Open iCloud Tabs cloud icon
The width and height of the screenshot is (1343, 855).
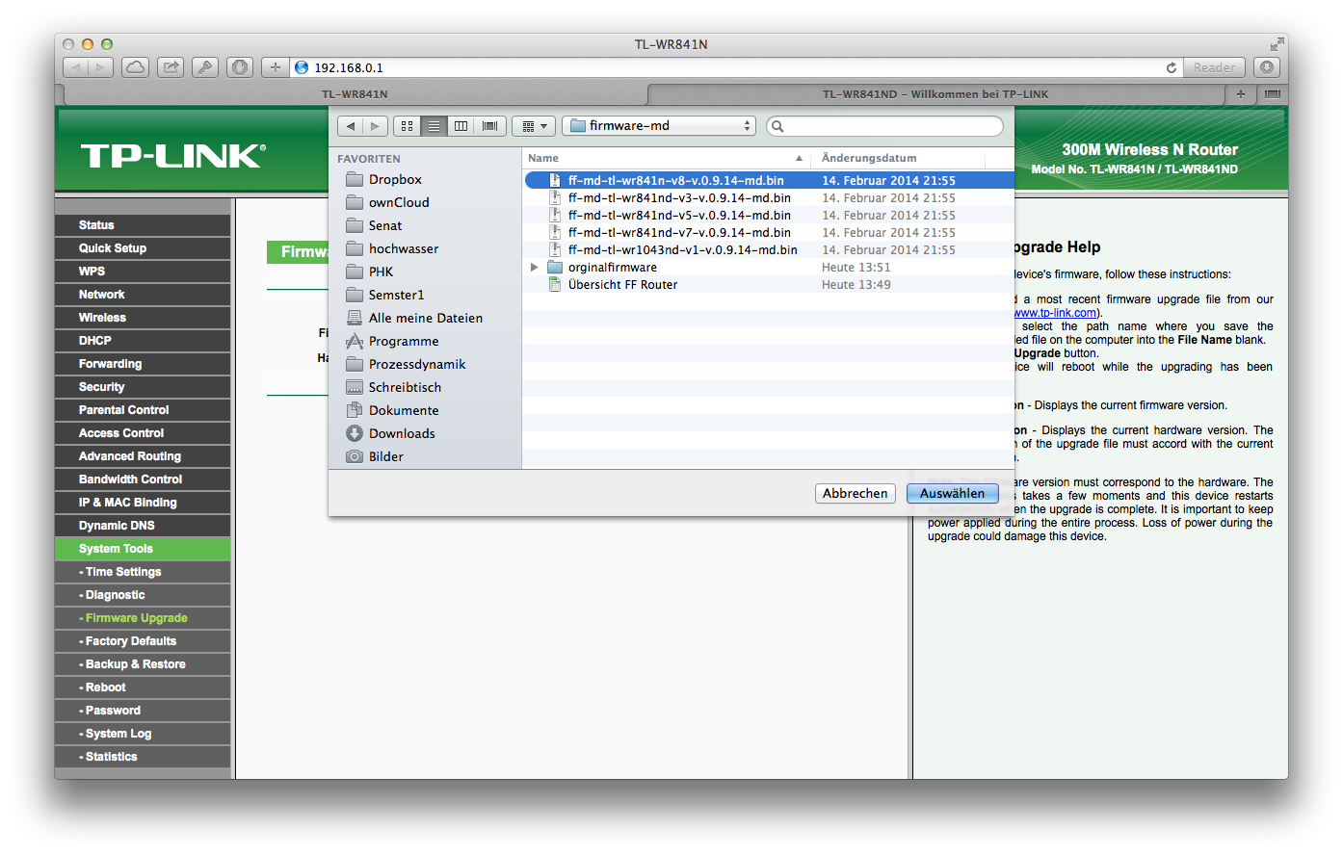pos(136,67)
